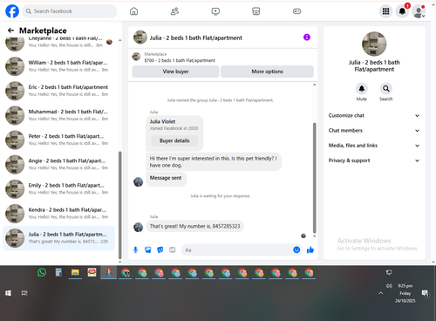The image size is (436, 321).
Task: Open Calculator from the taskbar
Action: tap(58, 272)
